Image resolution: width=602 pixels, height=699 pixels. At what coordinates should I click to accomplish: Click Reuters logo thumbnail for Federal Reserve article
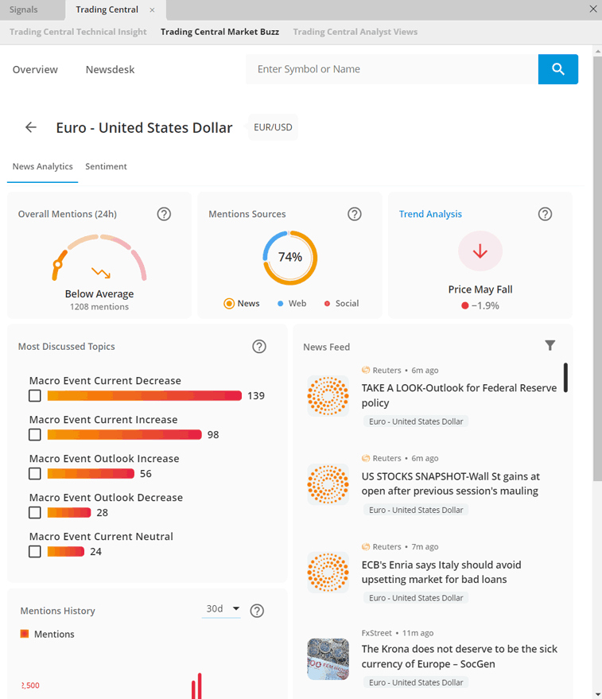coord(328,396)
